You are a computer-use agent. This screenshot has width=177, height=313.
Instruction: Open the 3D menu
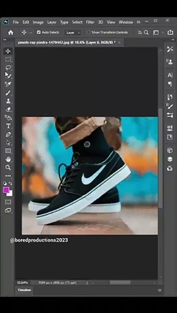click(x=101, y=22)
